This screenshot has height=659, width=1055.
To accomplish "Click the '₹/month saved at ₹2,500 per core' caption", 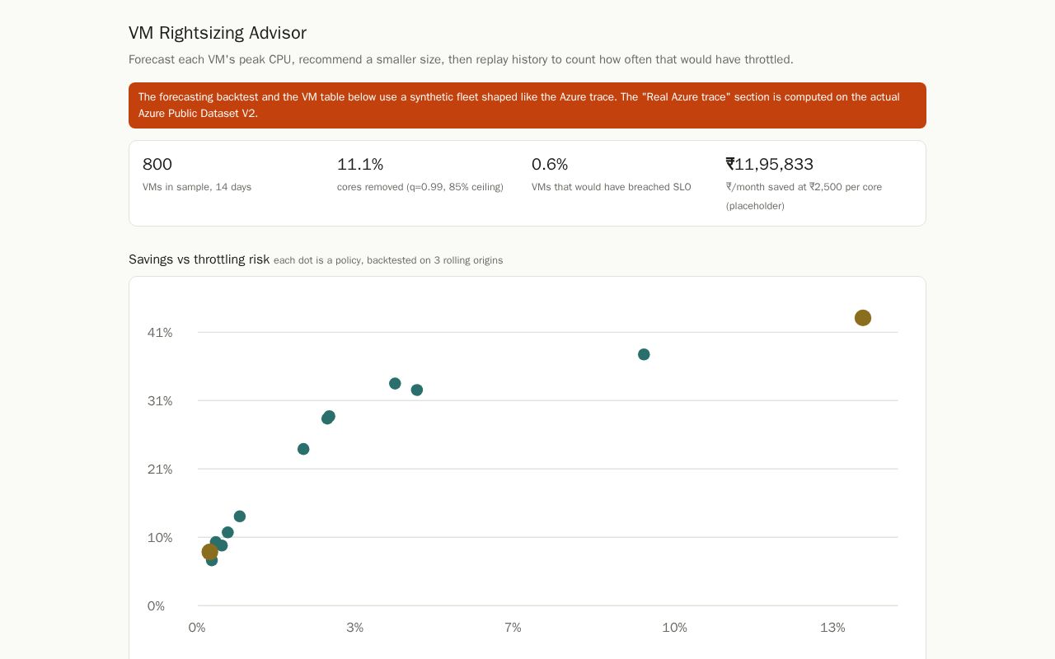I will tap(804, 196).
